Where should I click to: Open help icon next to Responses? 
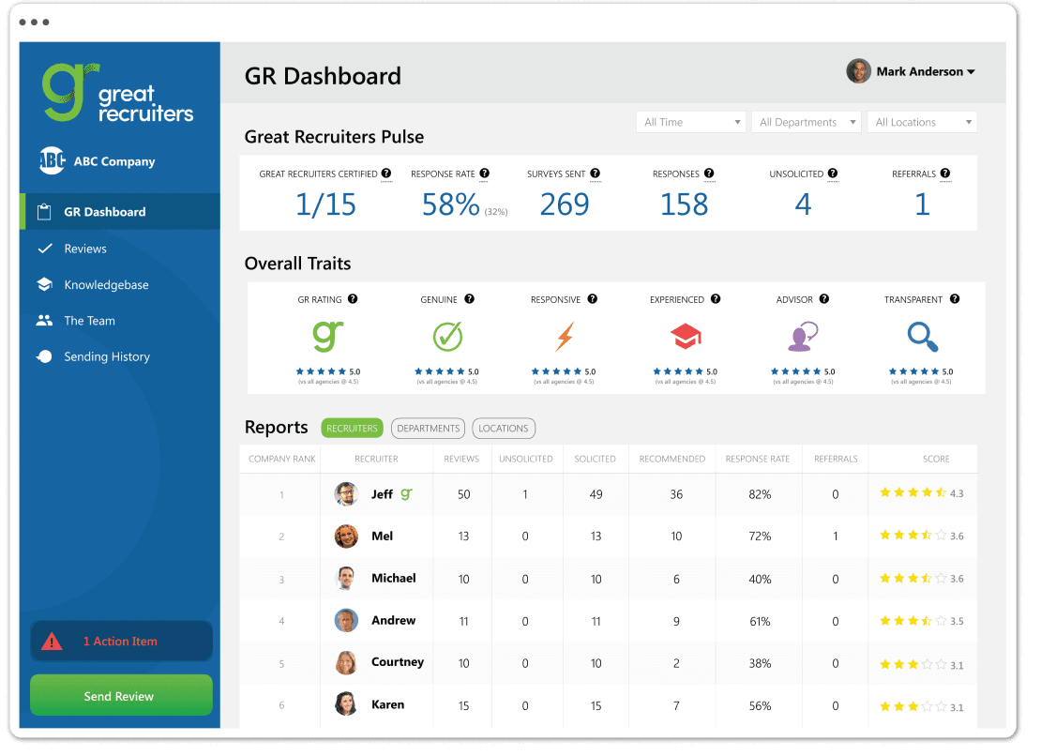tap(709, 174)
